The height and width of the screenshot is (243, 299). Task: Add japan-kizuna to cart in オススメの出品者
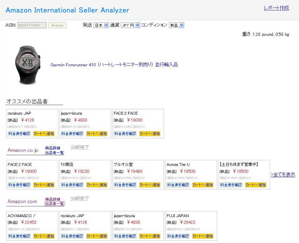(x=97, y=134)
